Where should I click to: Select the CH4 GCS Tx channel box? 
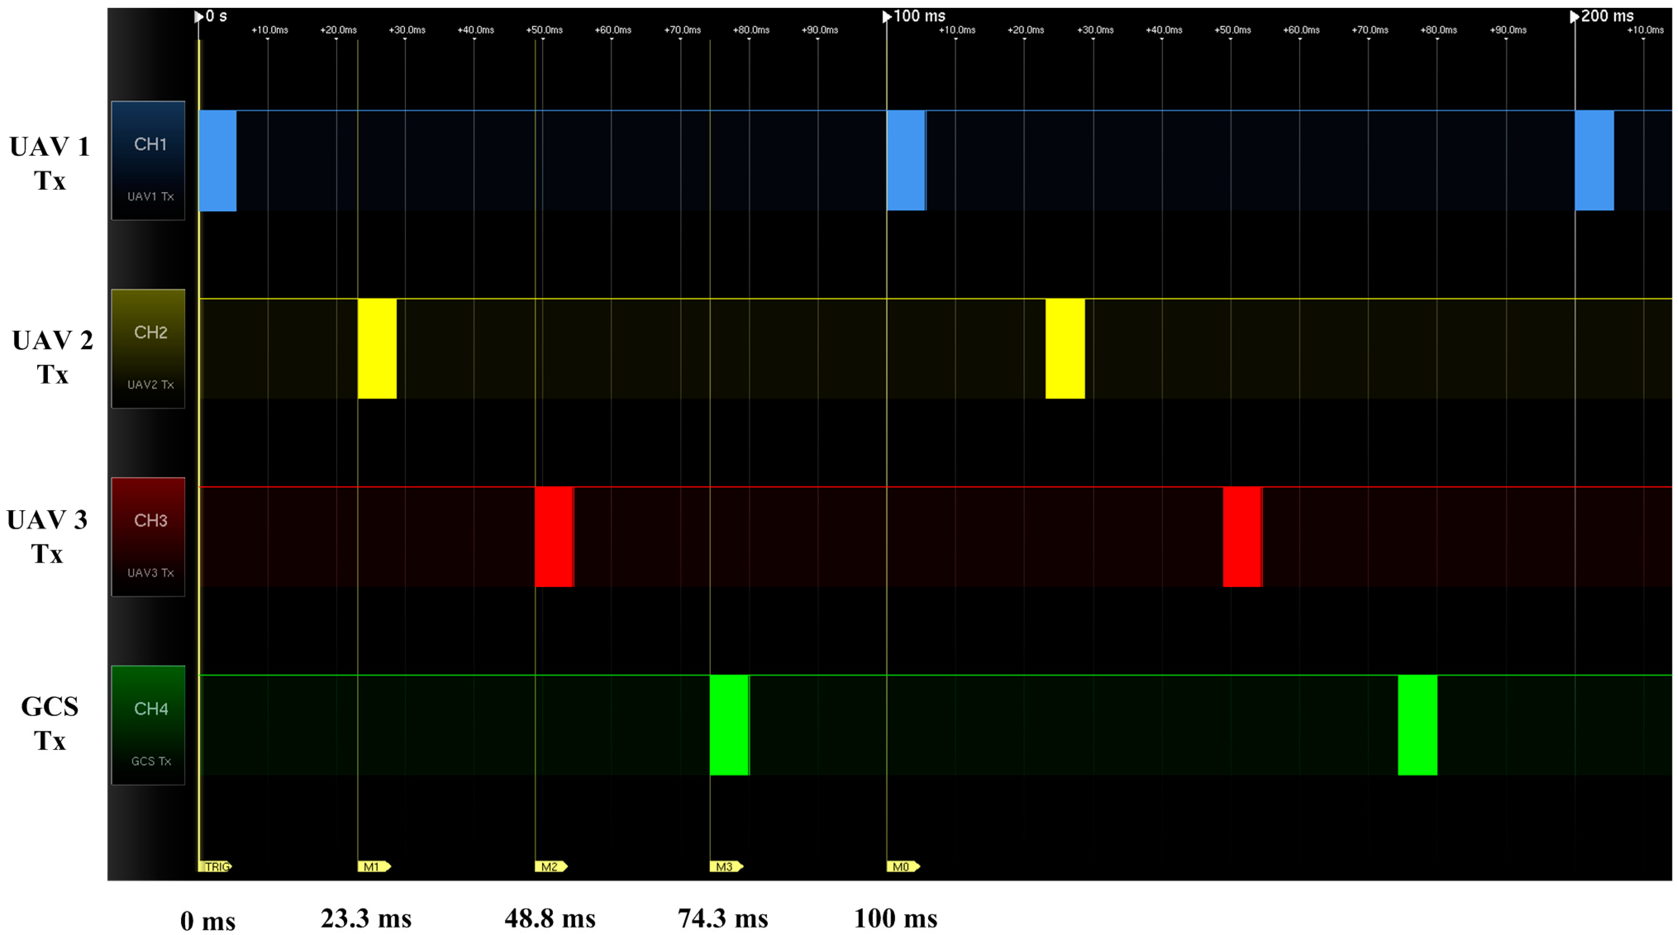point(148,725)
